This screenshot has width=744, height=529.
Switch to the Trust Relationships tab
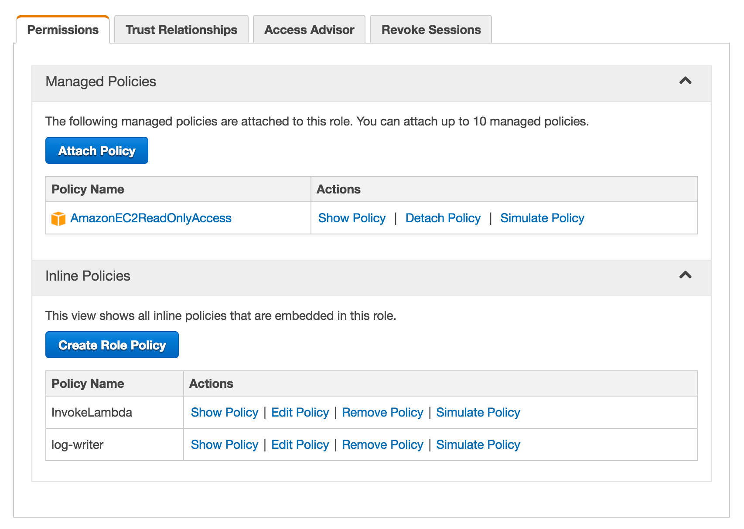point(181,30)
